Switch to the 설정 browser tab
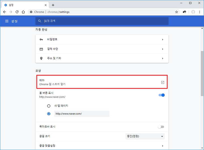Viewport: 204px width, 150px height. (25, 5)
